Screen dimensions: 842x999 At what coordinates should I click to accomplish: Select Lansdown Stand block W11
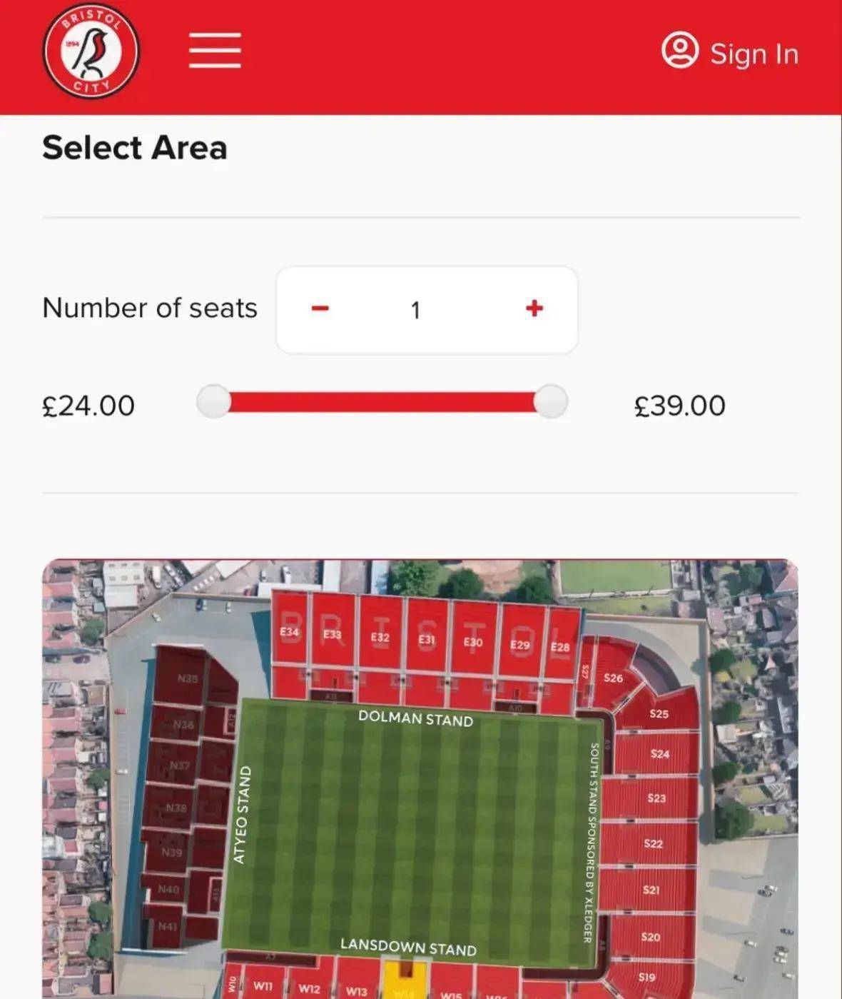point(263,986)
